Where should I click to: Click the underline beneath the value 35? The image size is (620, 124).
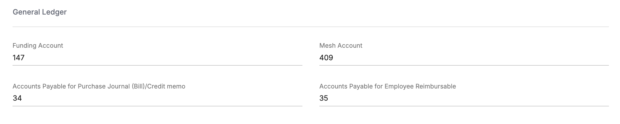464,106
